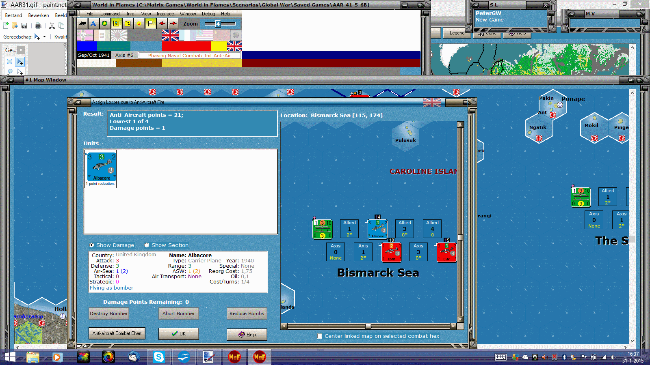
Task: Click the Reduce Bombs button
Action: click(x=247, y=313)
